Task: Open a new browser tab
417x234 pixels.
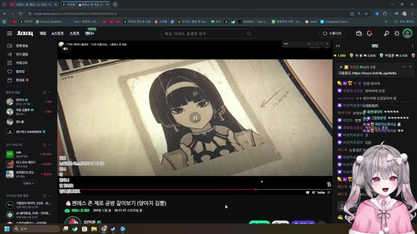Action: (115, 4)
